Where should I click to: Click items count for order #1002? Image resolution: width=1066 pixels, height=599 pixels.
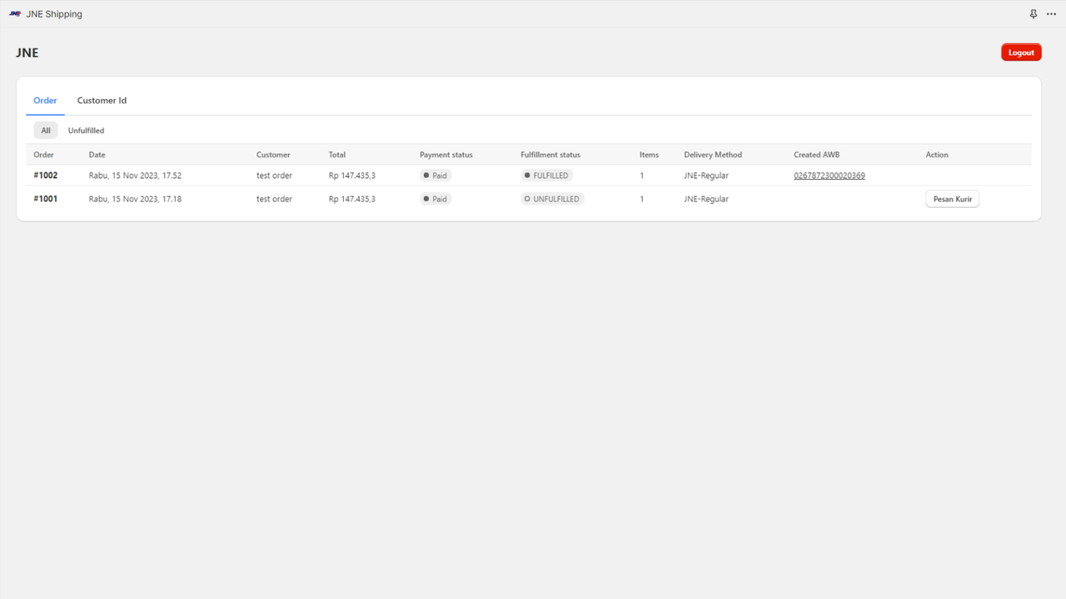[642, 176]
